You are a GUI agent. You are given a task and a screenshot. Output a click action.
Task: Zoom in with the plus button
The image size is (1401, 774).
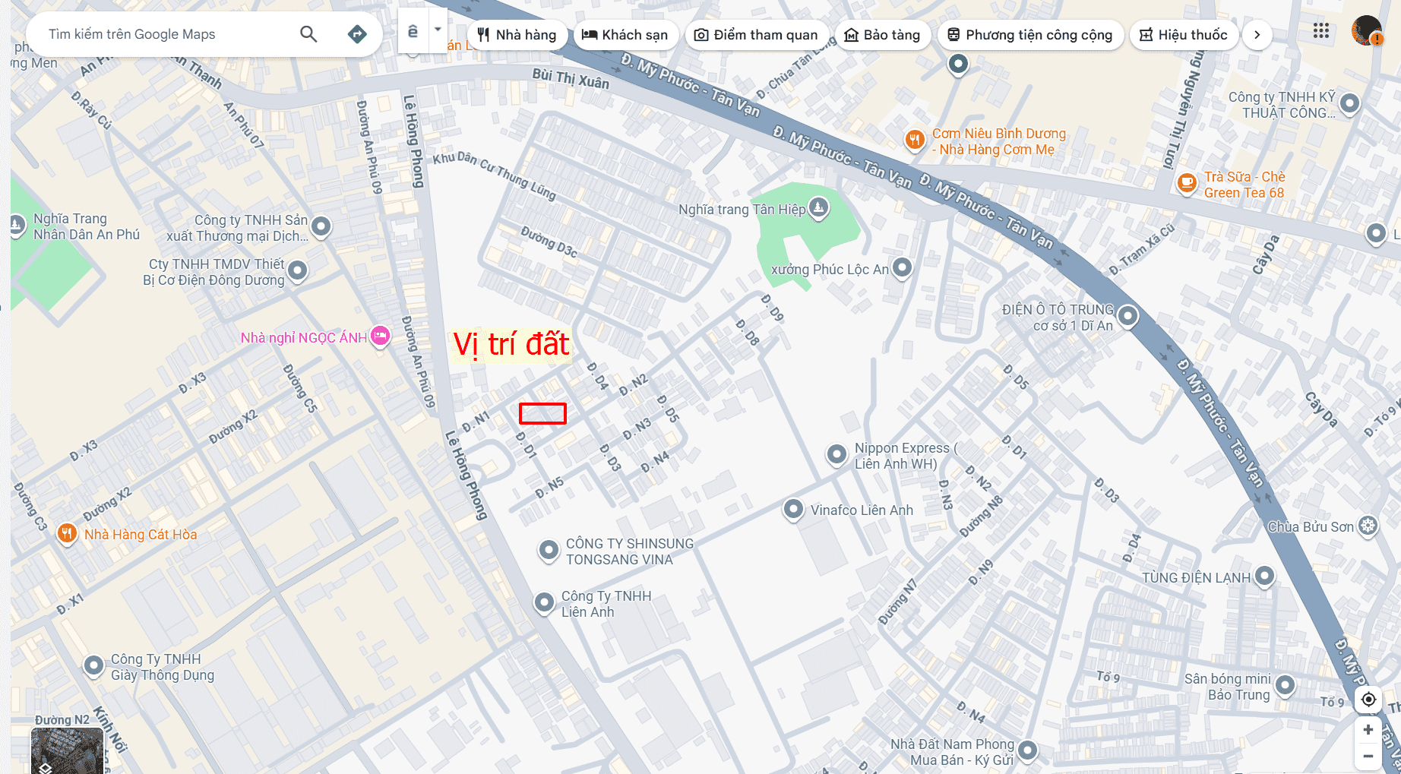click(x=1368, y=730)
